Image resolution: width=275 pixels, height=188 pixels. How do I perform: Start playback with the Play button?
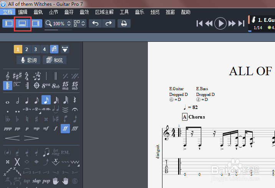tap(220, 23)
